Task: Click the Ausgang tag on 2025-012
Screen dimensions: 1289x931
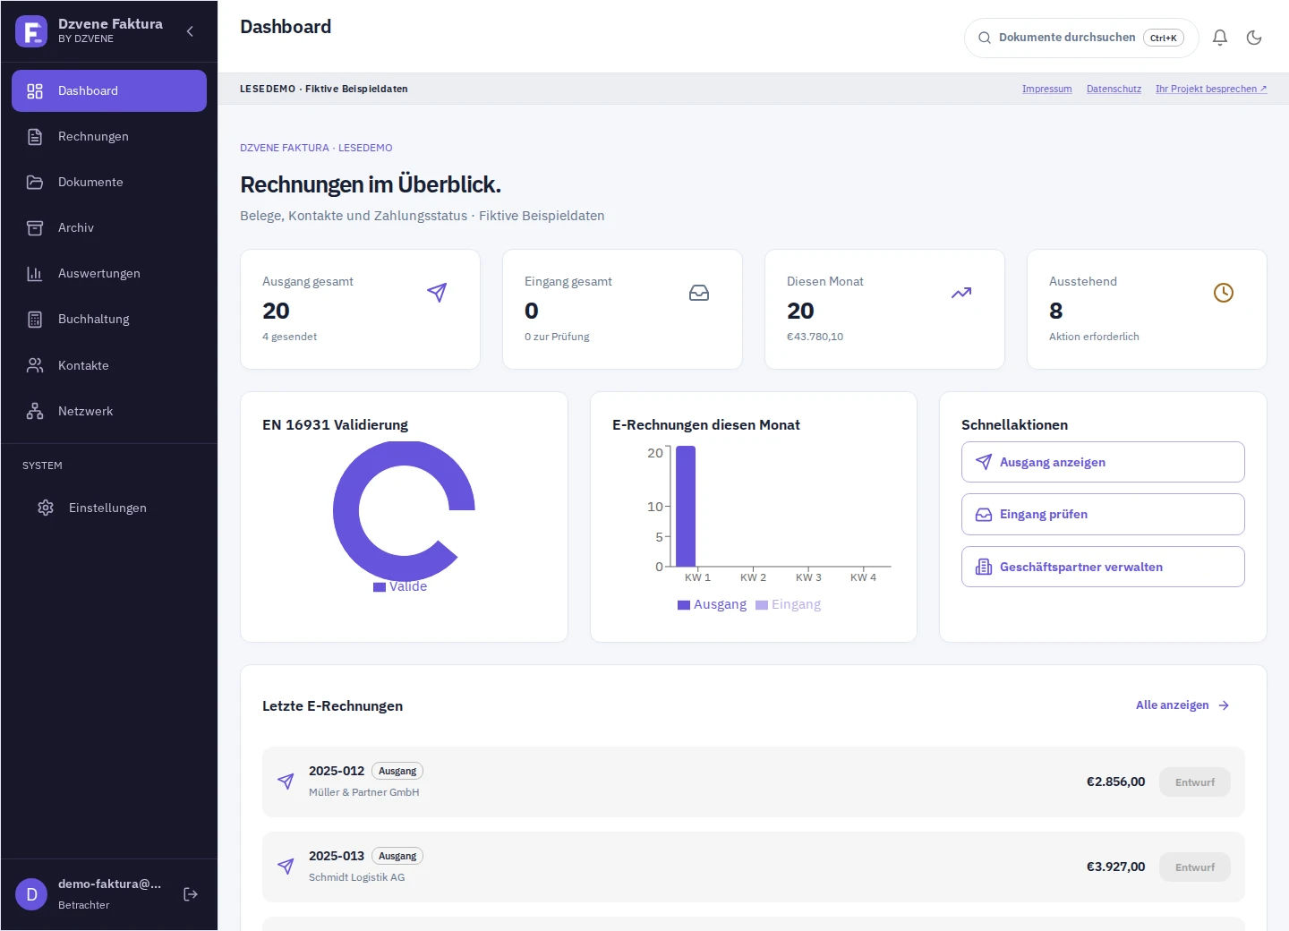Action: [397, 771]
